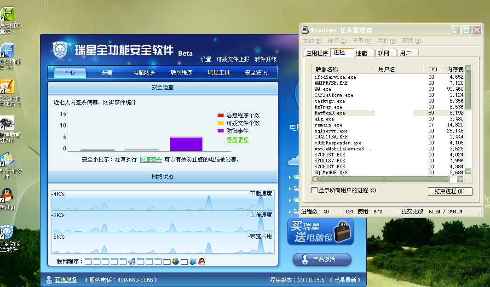The image size is (490, 287).
Task: Select the 中心 tab in Rising
Action: pos(69,73)
